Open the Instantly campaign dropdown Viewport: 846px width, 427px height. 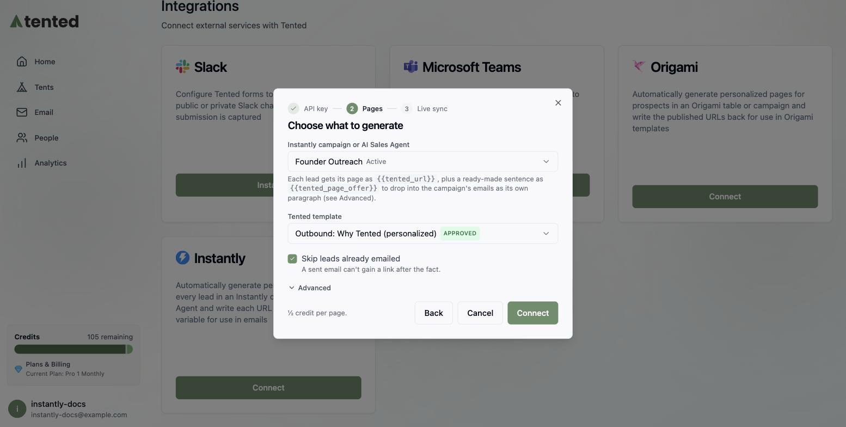pos(423,161)
